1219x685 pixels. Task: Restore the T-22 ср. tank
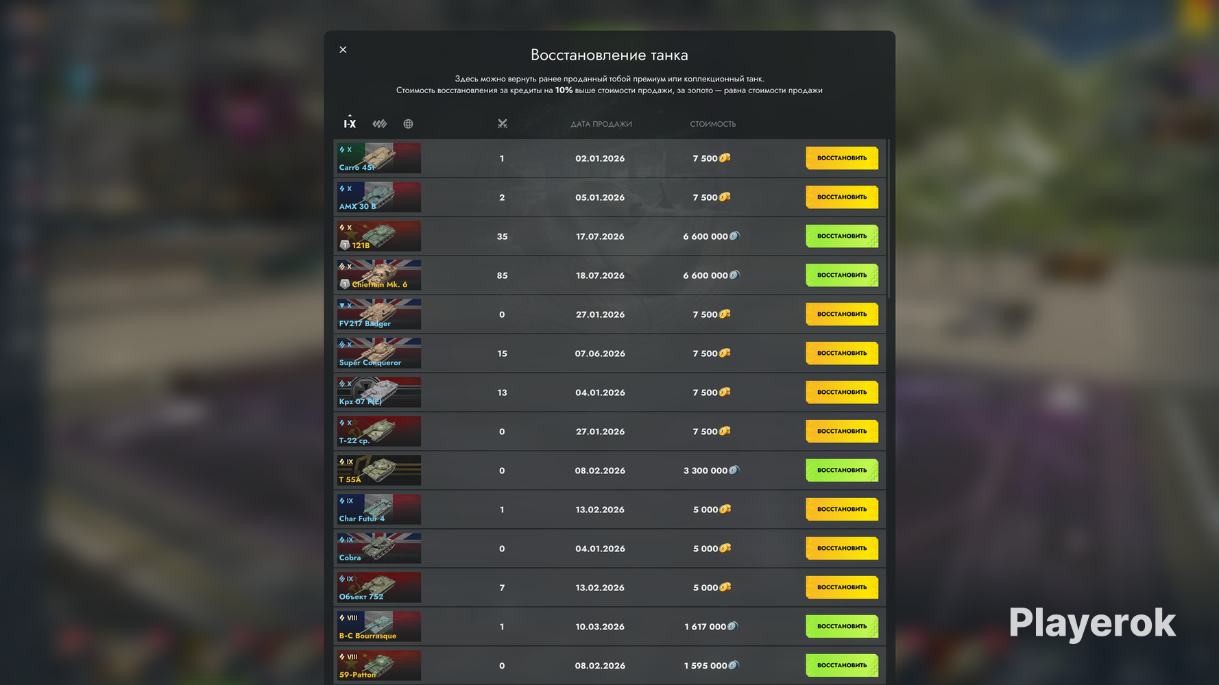click(x=842, y=432)
